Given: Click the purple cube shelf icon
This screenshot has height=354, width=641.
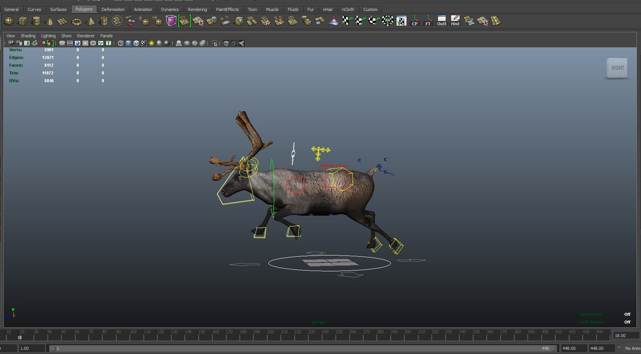Looking at the screenshot, I should [x=171, y=21].
